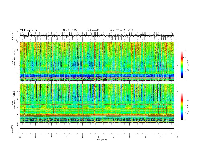Click the 'start UT = 2 :40: 0' label
This screenshot has width=199, height=154.
pos(121,30)
